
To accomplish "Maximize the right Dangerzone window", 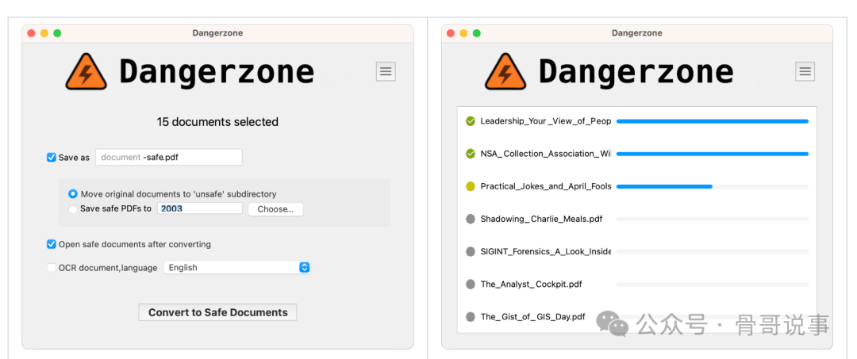I will (x=477, y=33).
